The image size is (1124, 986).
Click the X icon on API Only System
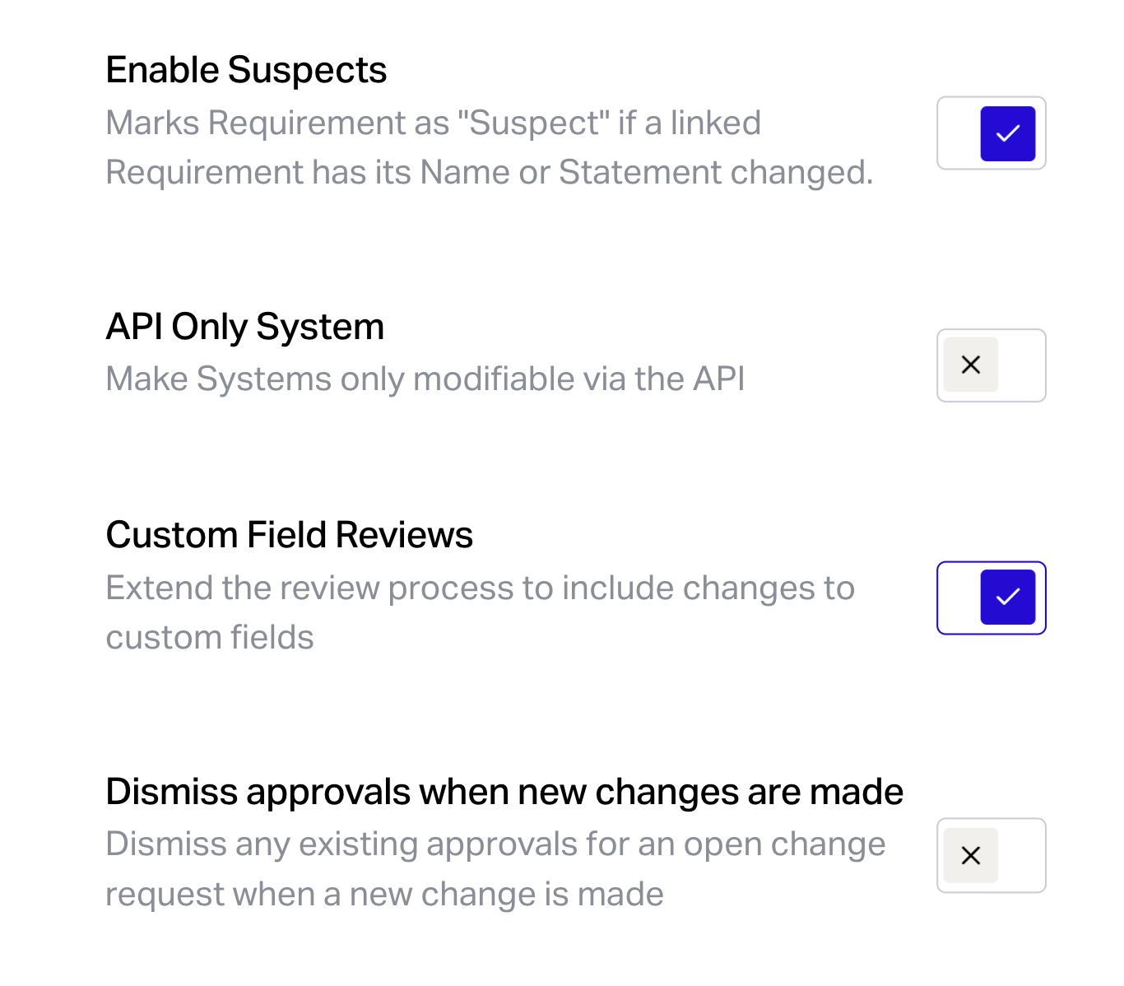tap(971, 365)
